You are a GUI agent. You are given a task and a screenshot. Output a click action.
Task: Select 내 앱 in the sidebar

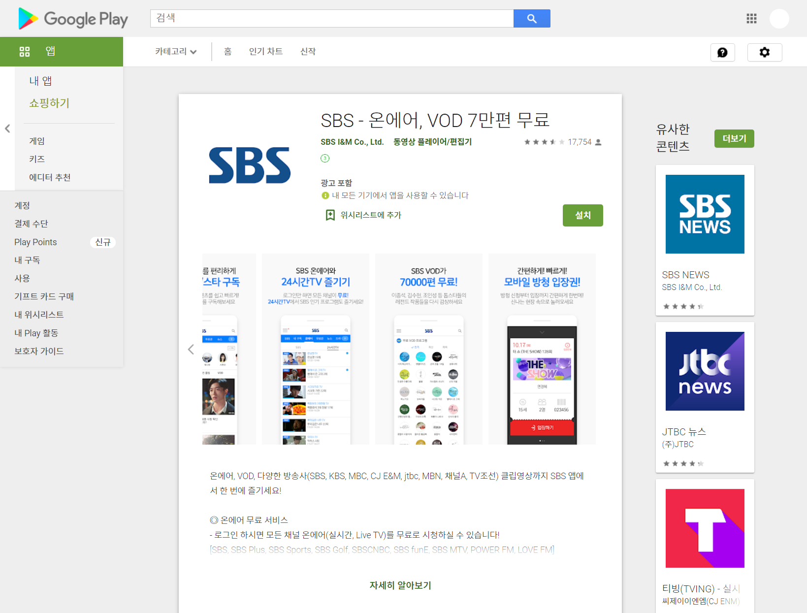point(40,81)
